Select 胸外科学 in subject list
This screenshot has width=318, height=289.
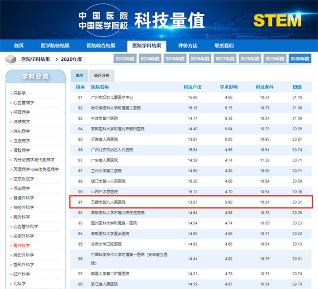[22, 217]
